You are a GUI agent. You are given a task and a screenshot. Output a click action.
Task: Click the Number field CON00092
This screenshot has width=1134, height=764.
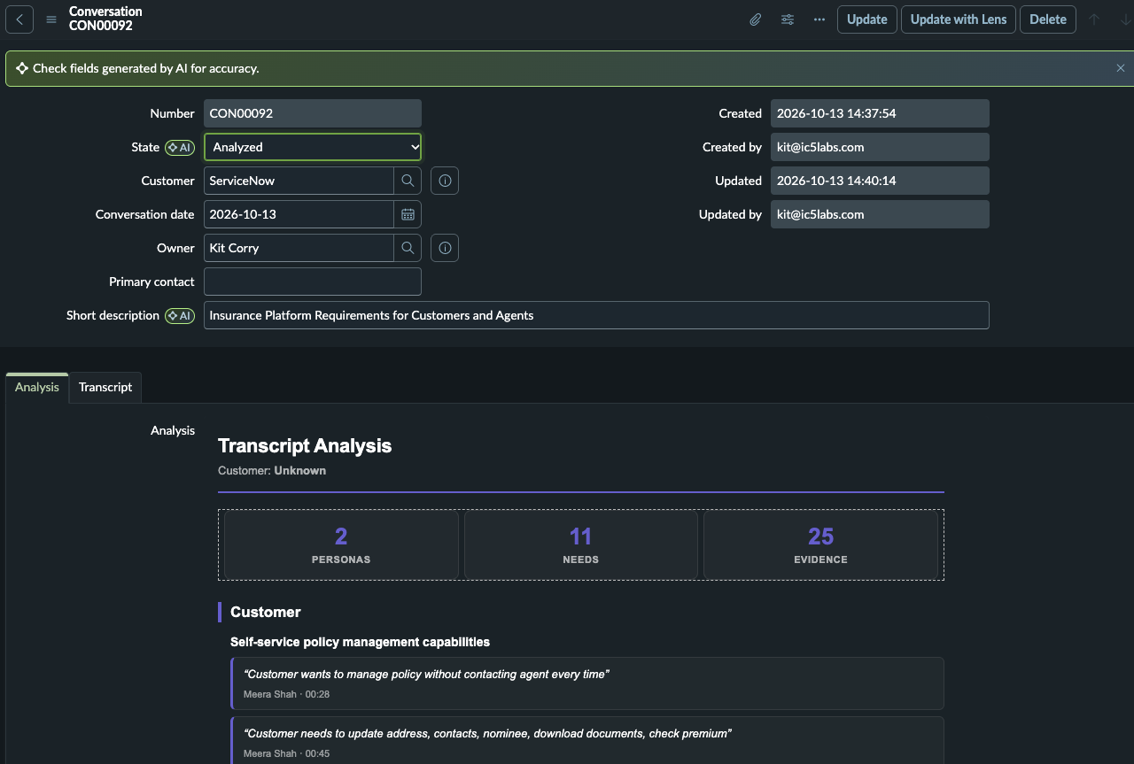[313, 113]
